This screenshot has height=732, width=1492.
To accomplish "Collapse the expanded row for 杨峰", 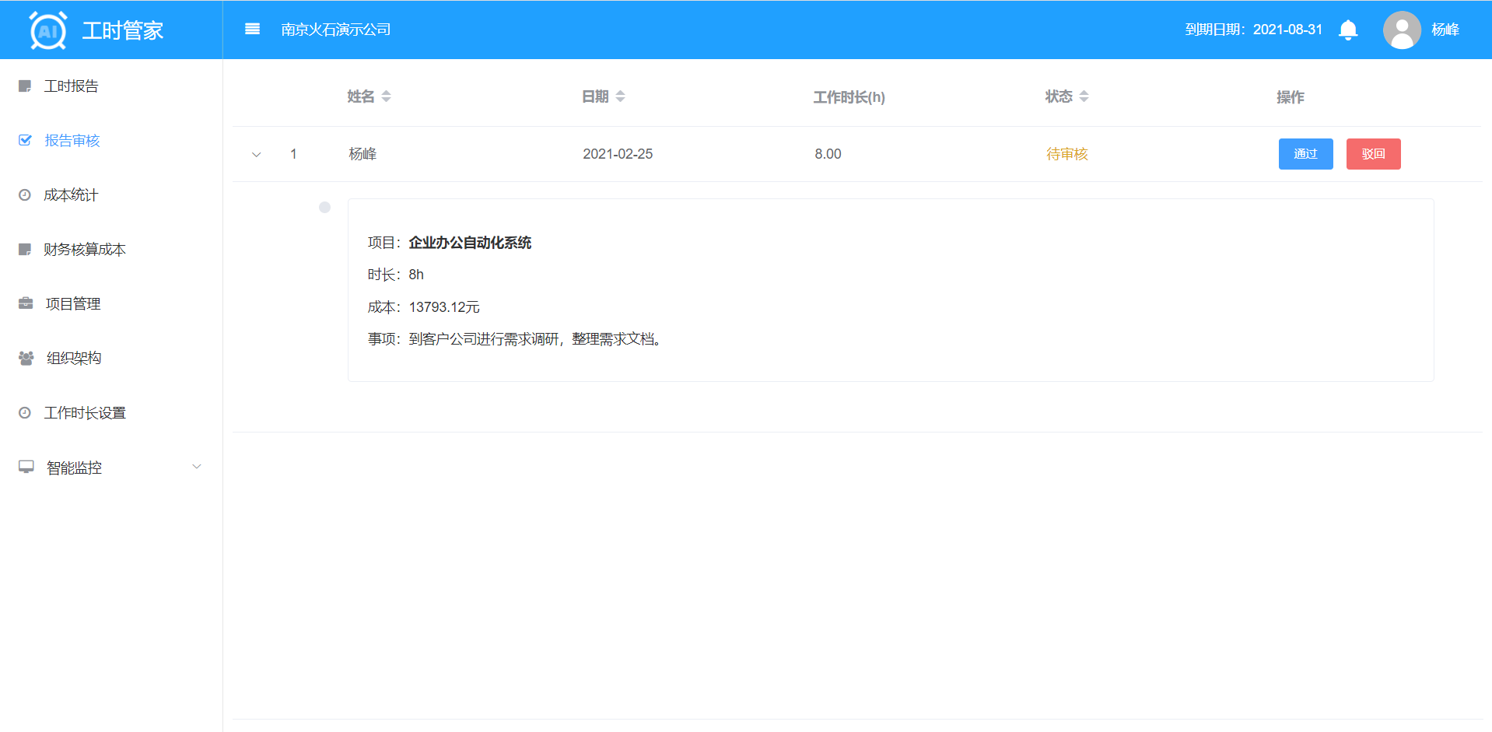I will [x=256, y=155].
